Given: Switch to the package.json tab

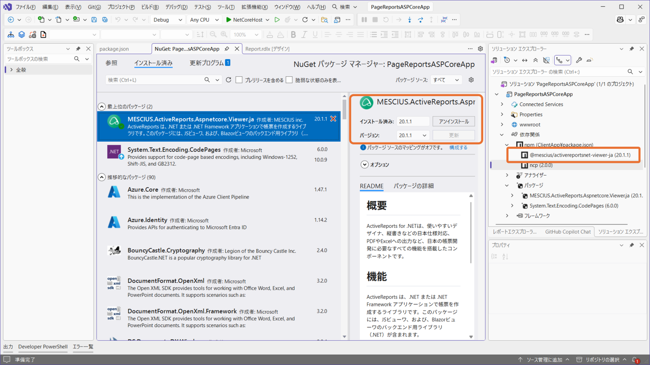Looking at the screenshot, I should (114, 49).
